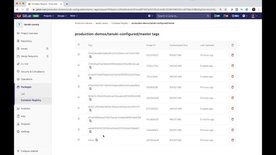Copy the latest tag path
The image size is (276, 155).
coord(97,140)
